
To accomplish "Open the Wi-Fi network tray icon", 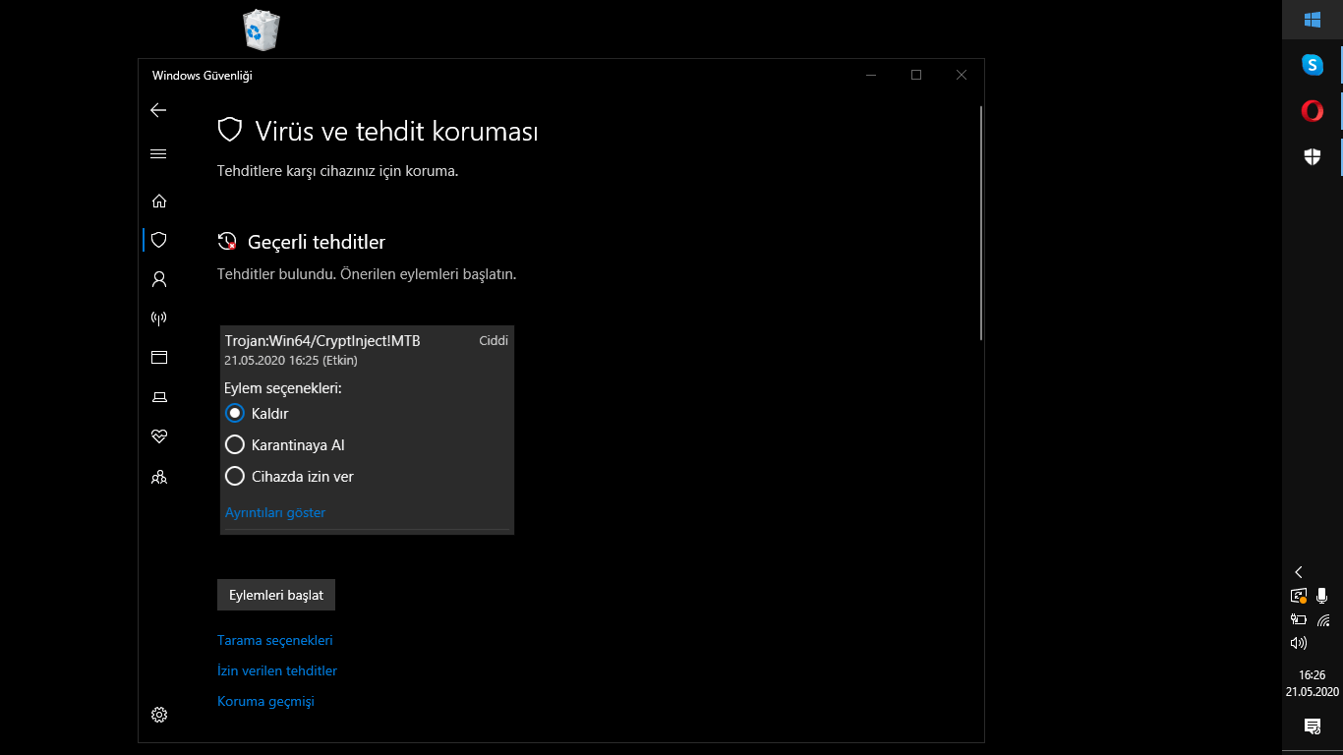I will coord(1323,619).
